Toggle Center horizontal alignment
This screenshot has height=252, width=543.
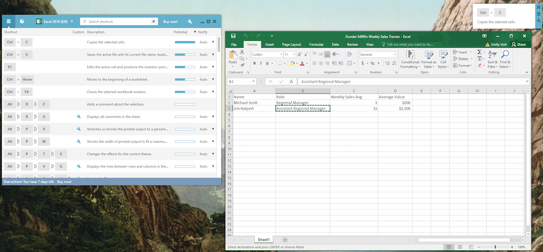coord(321,64)
